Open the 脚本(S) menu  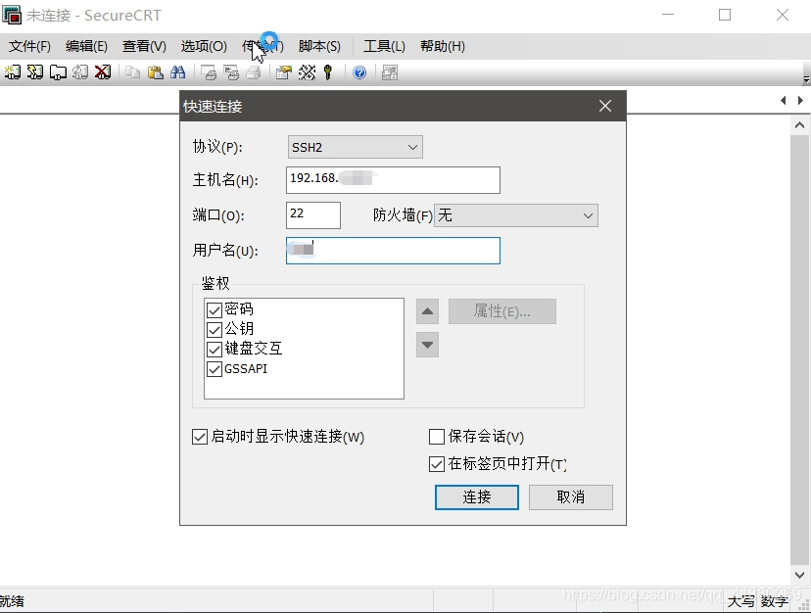[319, 47]
